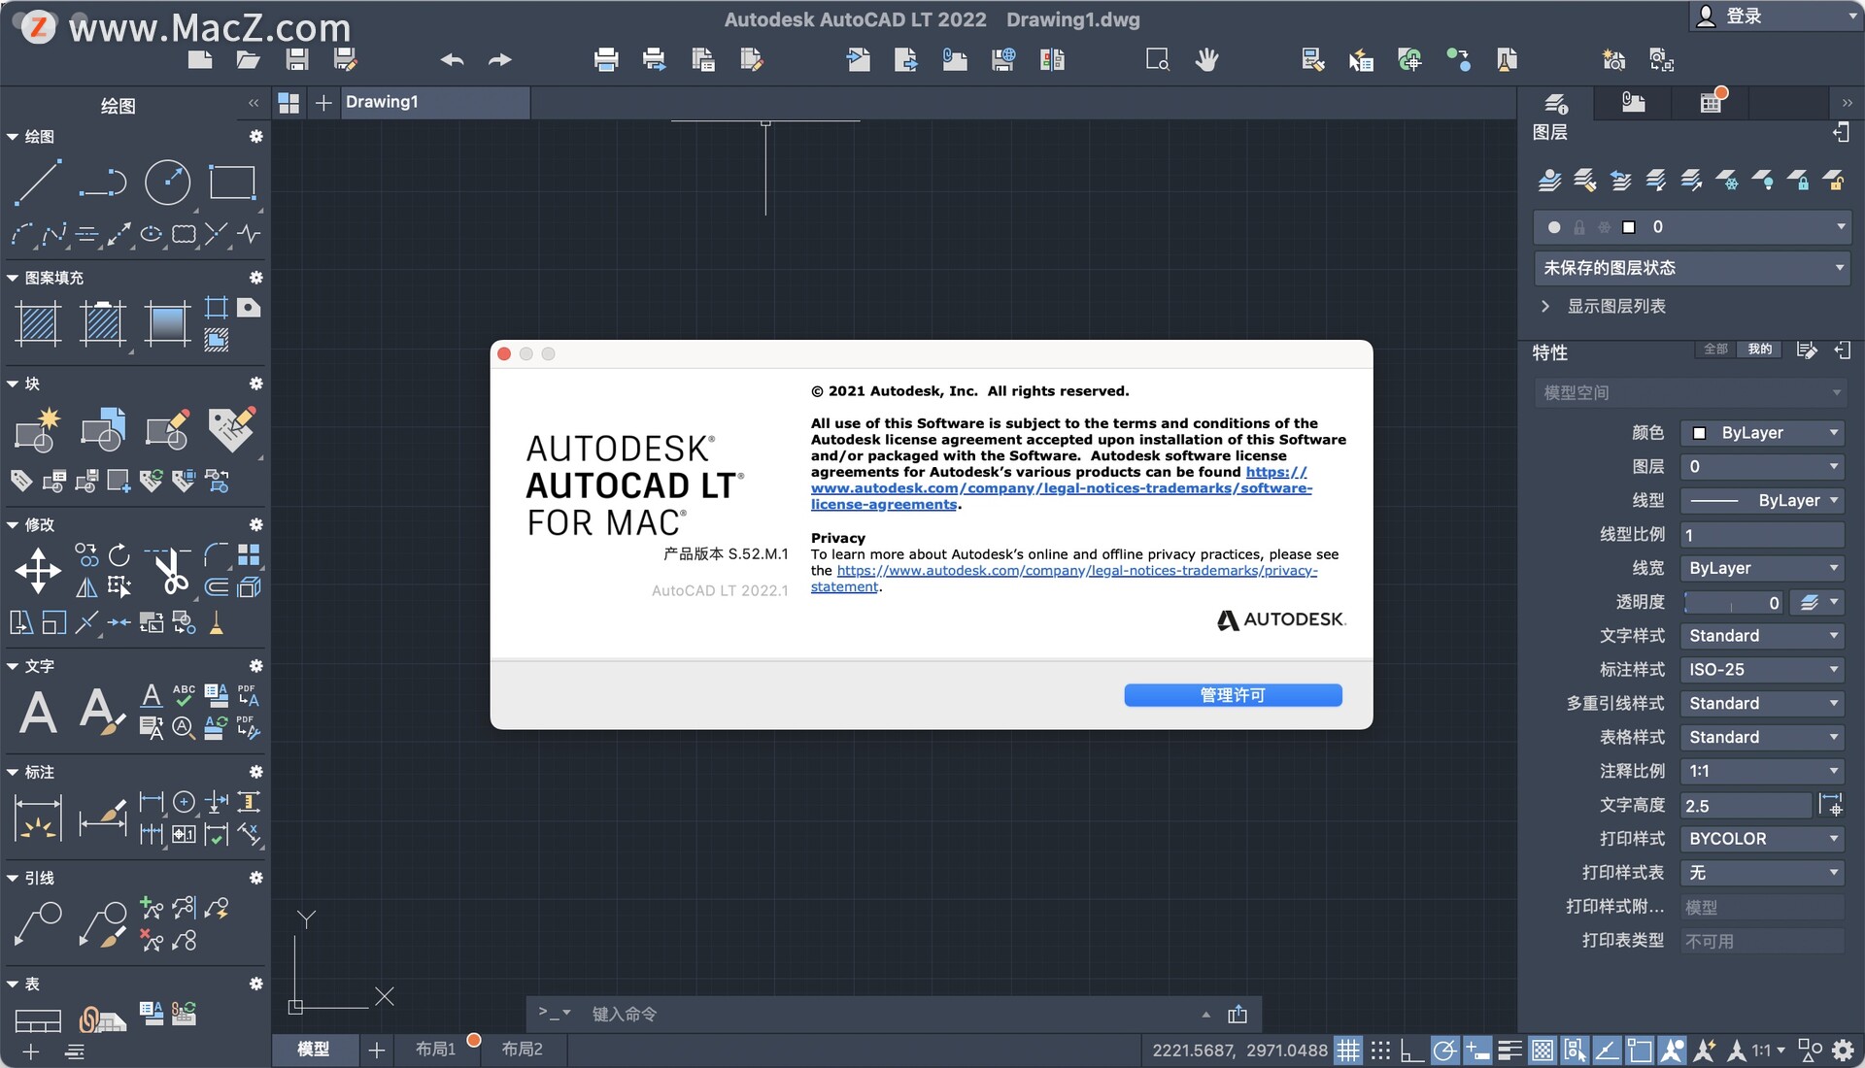Adjust the 透明度 slider
The width and height of the screenshot is (1865, 1068).
[x=1735, y=603]
